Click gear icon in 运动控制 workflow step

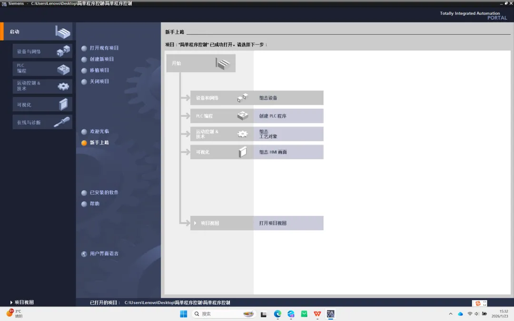pos(243,134)
